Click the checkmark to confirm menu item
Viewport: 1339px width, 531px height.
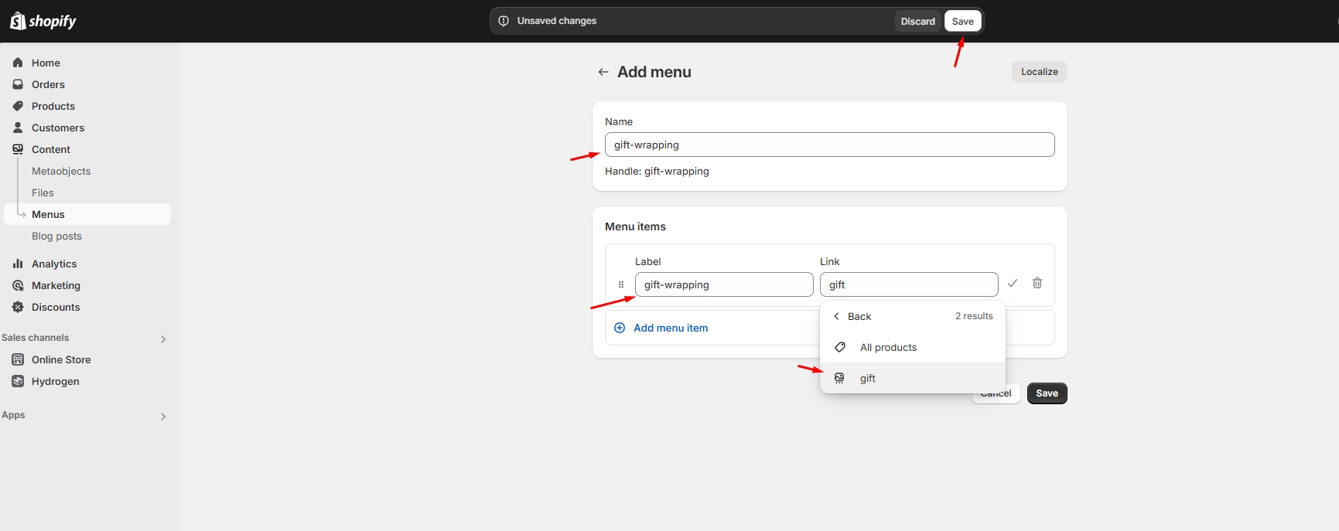pos(1012,284)
